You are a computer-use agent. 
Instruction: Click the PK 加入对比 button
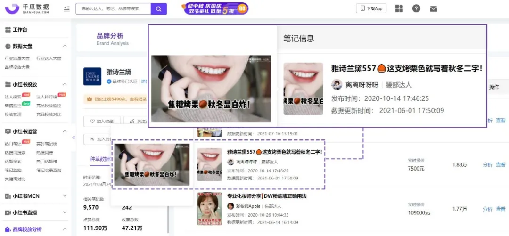97,139
